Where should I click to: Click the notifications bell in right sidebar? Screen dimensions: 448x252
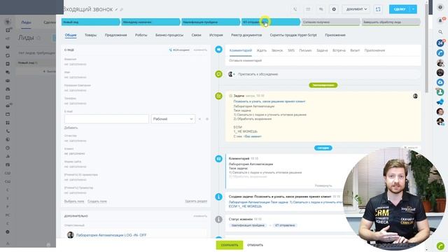tap(440, 20)
